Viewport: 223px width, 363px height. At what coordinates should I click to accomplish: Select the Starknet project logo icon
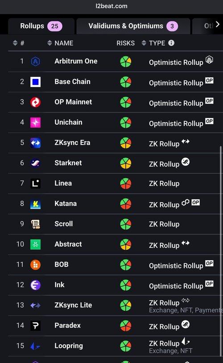coord(35,163)
